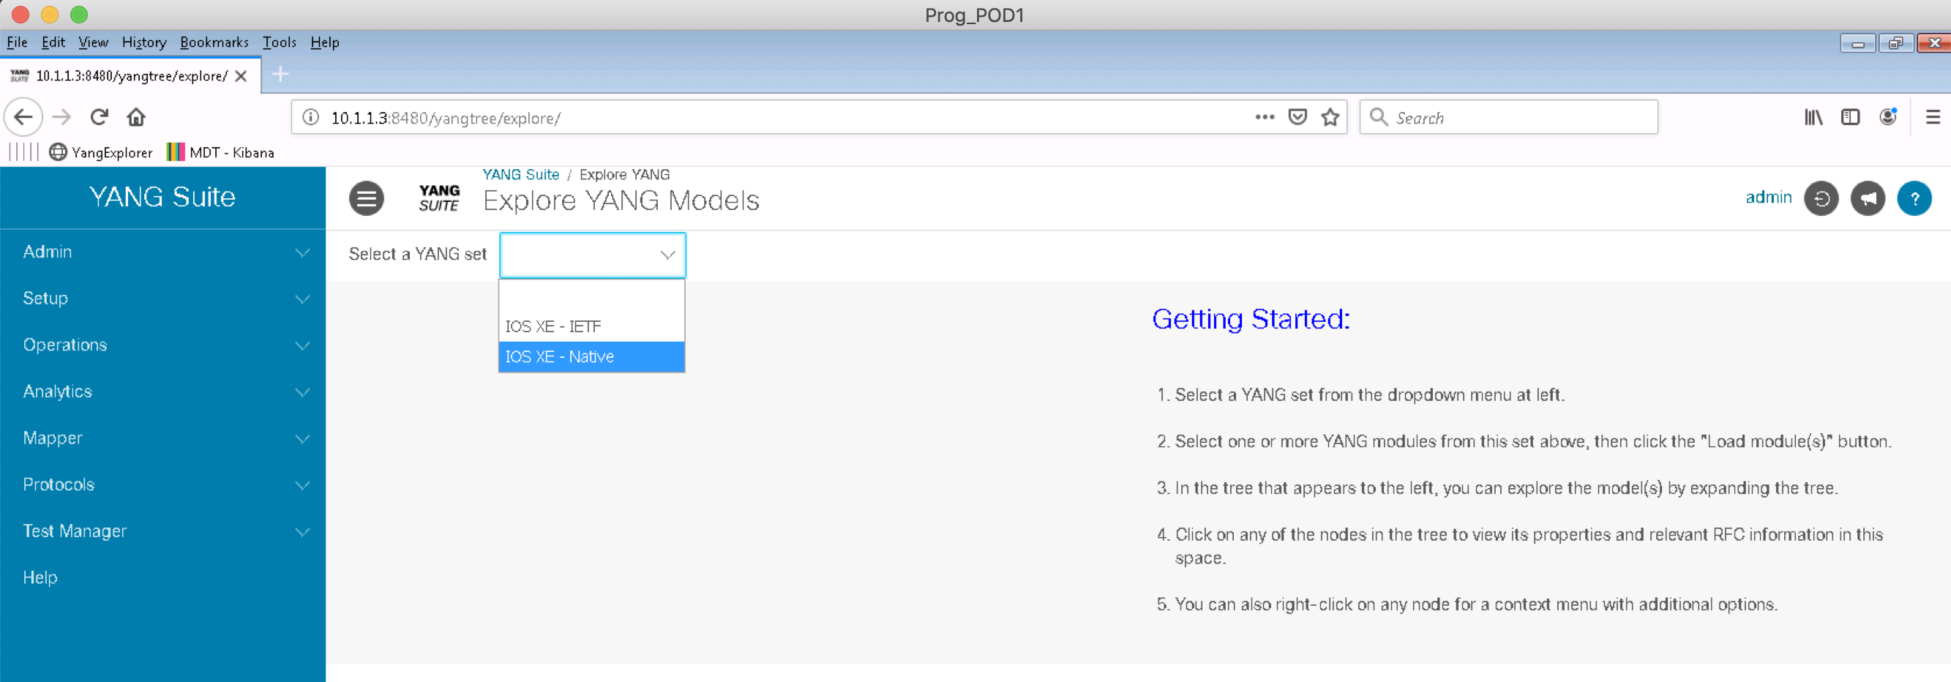Collapse the Select a YANG set dropdown
Screen dimensions: 1951x682
coord(592,255)
